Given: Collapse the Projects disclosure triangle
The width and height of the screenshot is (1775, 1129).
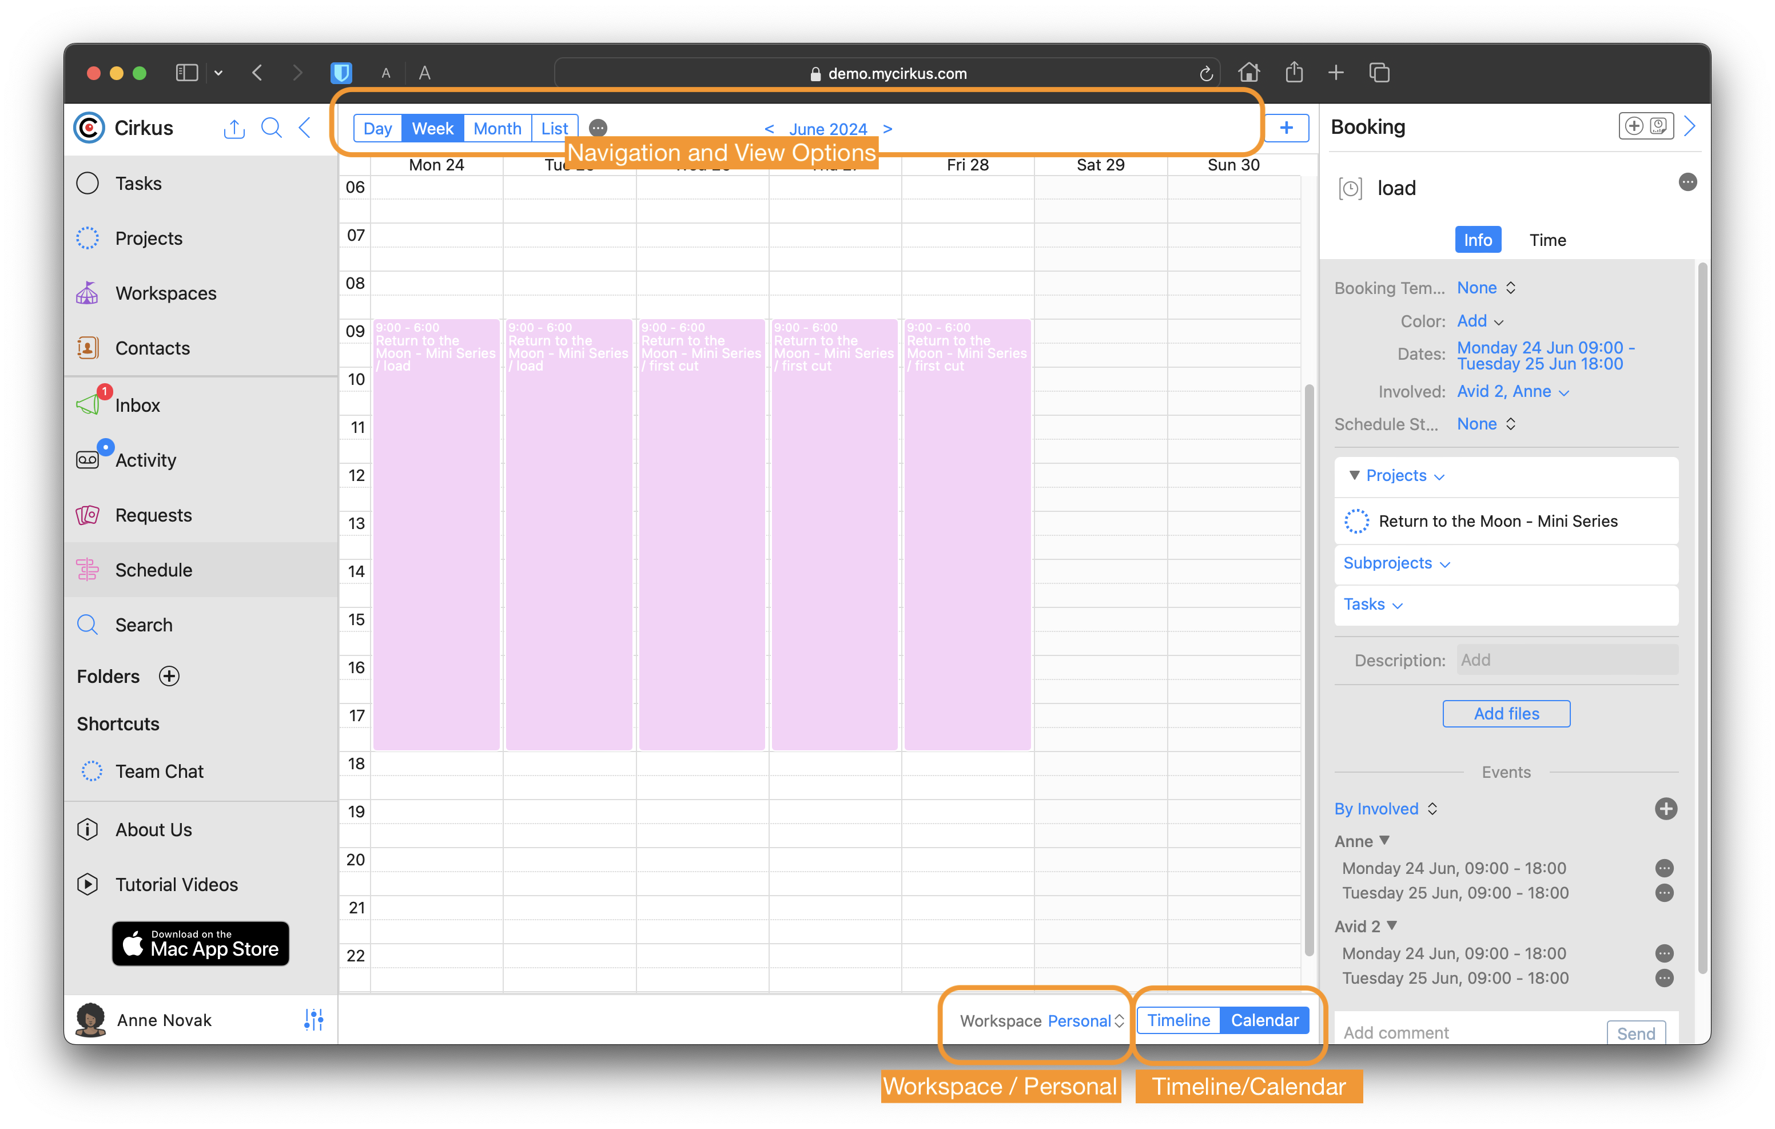Looking at the screenshot, I should point(1354,476).
